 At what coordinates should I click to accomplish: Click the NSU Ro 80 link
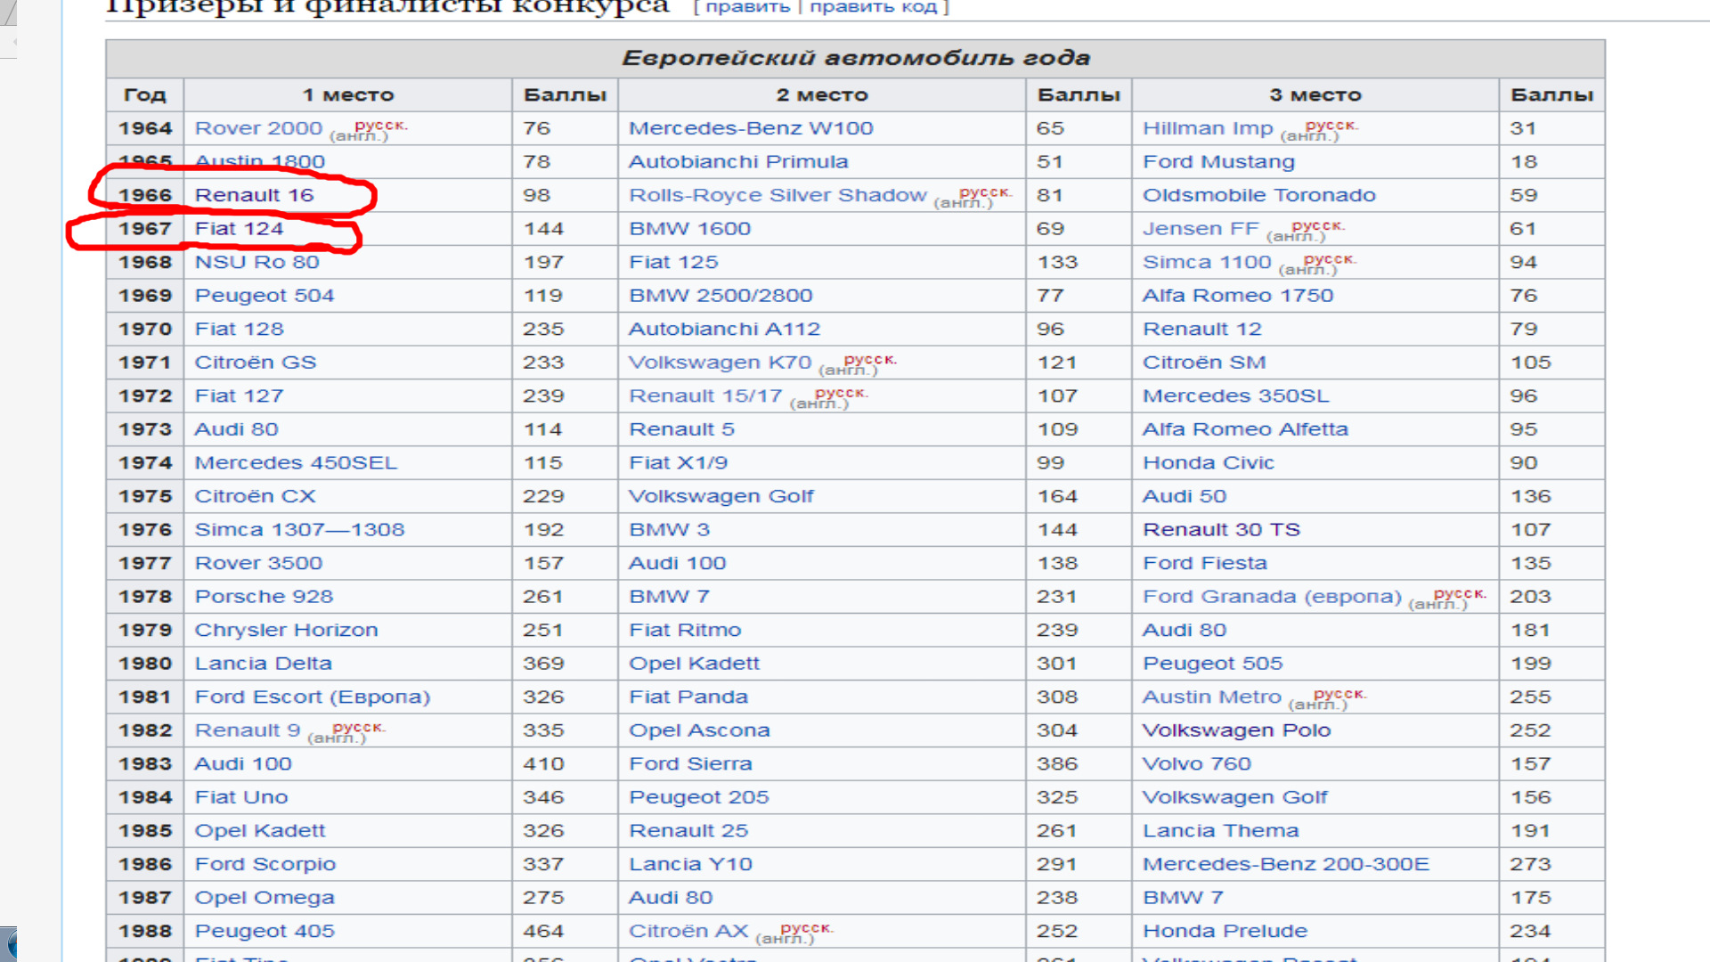256,262
